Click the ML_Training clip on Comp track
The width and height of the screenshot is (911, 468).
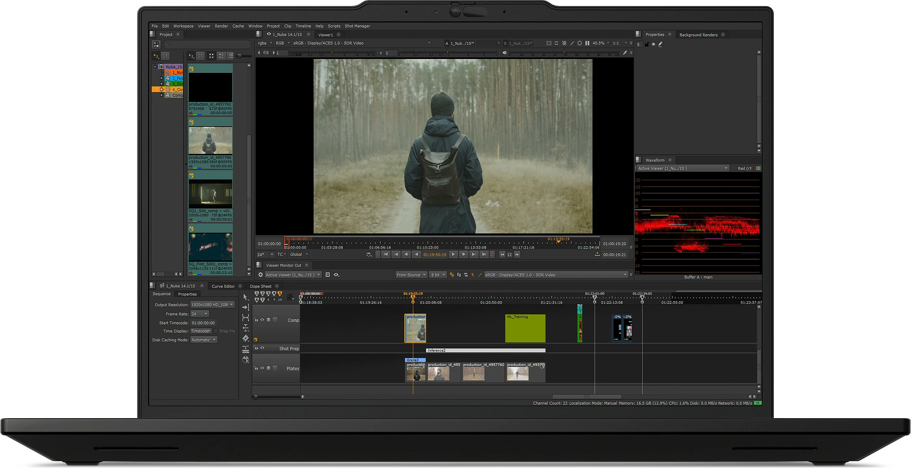coord(525,328)
